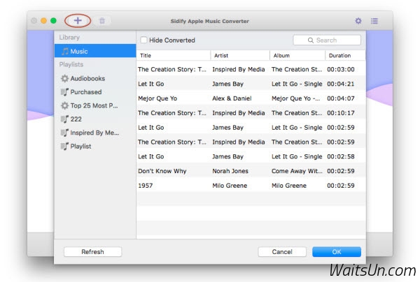The width and height of the screenshot is (420, 282).
Task: Click artist Norah Jones
Action: coord(230,171)
